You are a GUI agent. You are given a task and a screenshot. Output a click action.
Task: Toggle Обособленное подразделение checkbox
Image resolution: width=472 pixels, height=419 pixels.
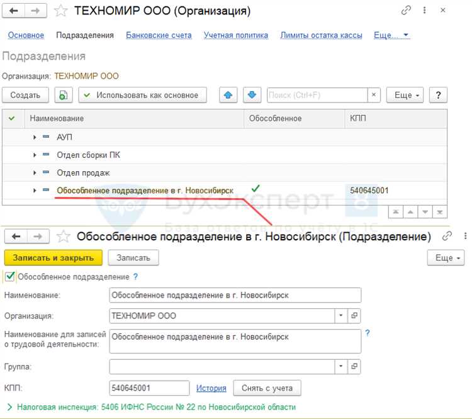point(10,277)
